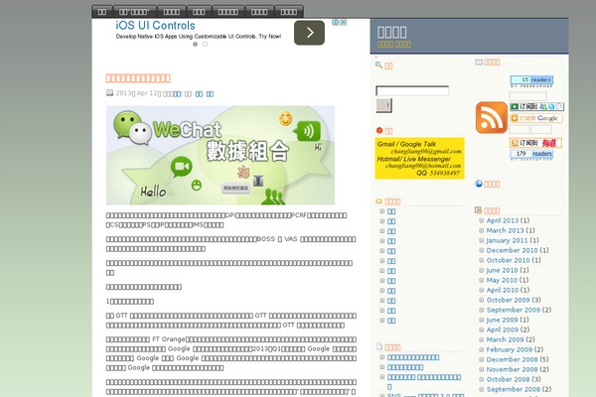Click the large orange RSS feed icon
Viewport: 596px width, 397px height.
tap(491, 117)
